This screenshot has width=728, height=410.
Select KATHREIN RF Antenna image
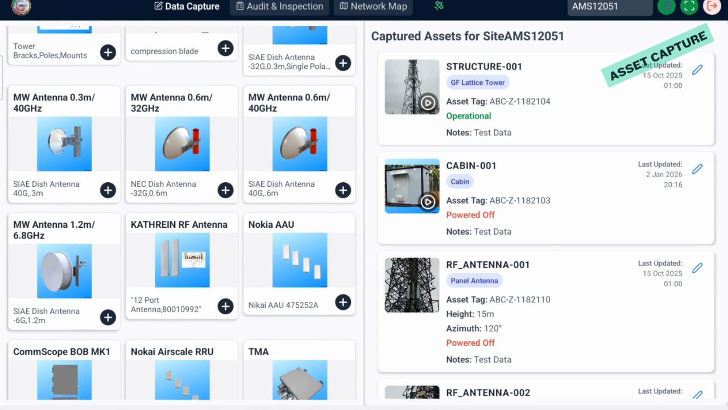(x=182, y=260)
